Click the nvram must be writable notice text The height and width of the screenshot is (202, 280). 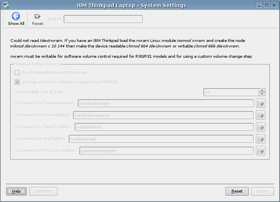[132, 56]
